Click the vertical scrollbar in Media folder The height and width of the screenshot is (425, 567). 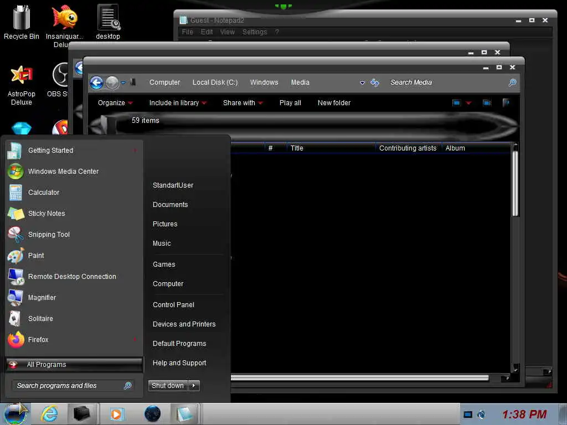pyautogui.click(x=516, y=184)
